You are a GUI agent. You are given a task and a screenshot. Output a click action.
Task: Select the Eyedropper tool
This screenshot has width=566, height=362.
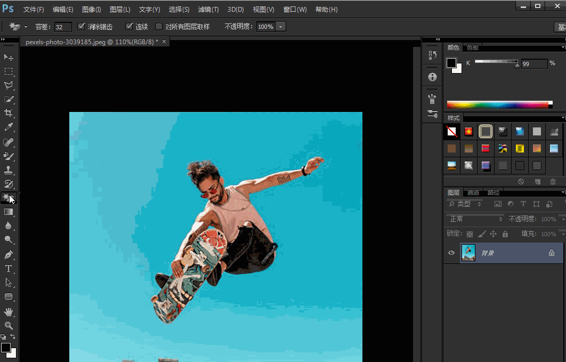click(x=9, y=127)
